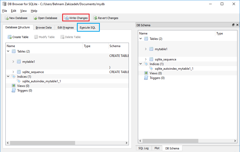Click the Type column header in Database Structure

95,46
